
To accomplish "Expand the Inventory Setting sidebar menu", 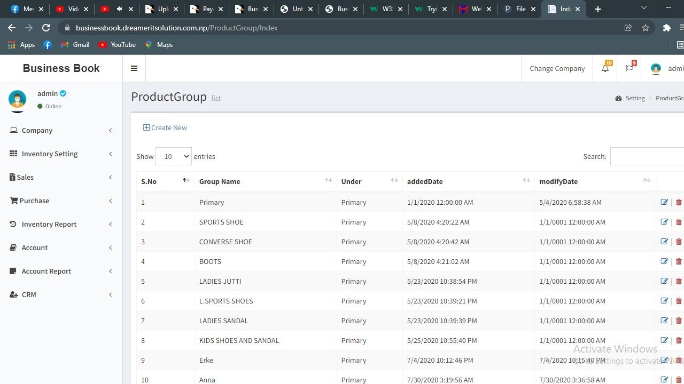I will [x=50, y=154].
